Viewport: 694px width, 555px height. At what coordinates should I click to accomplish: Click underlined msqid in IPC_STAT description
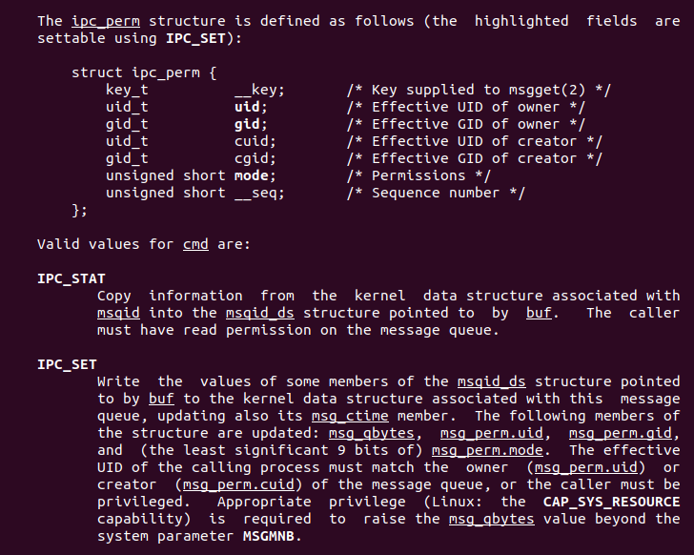coord(118,313)
